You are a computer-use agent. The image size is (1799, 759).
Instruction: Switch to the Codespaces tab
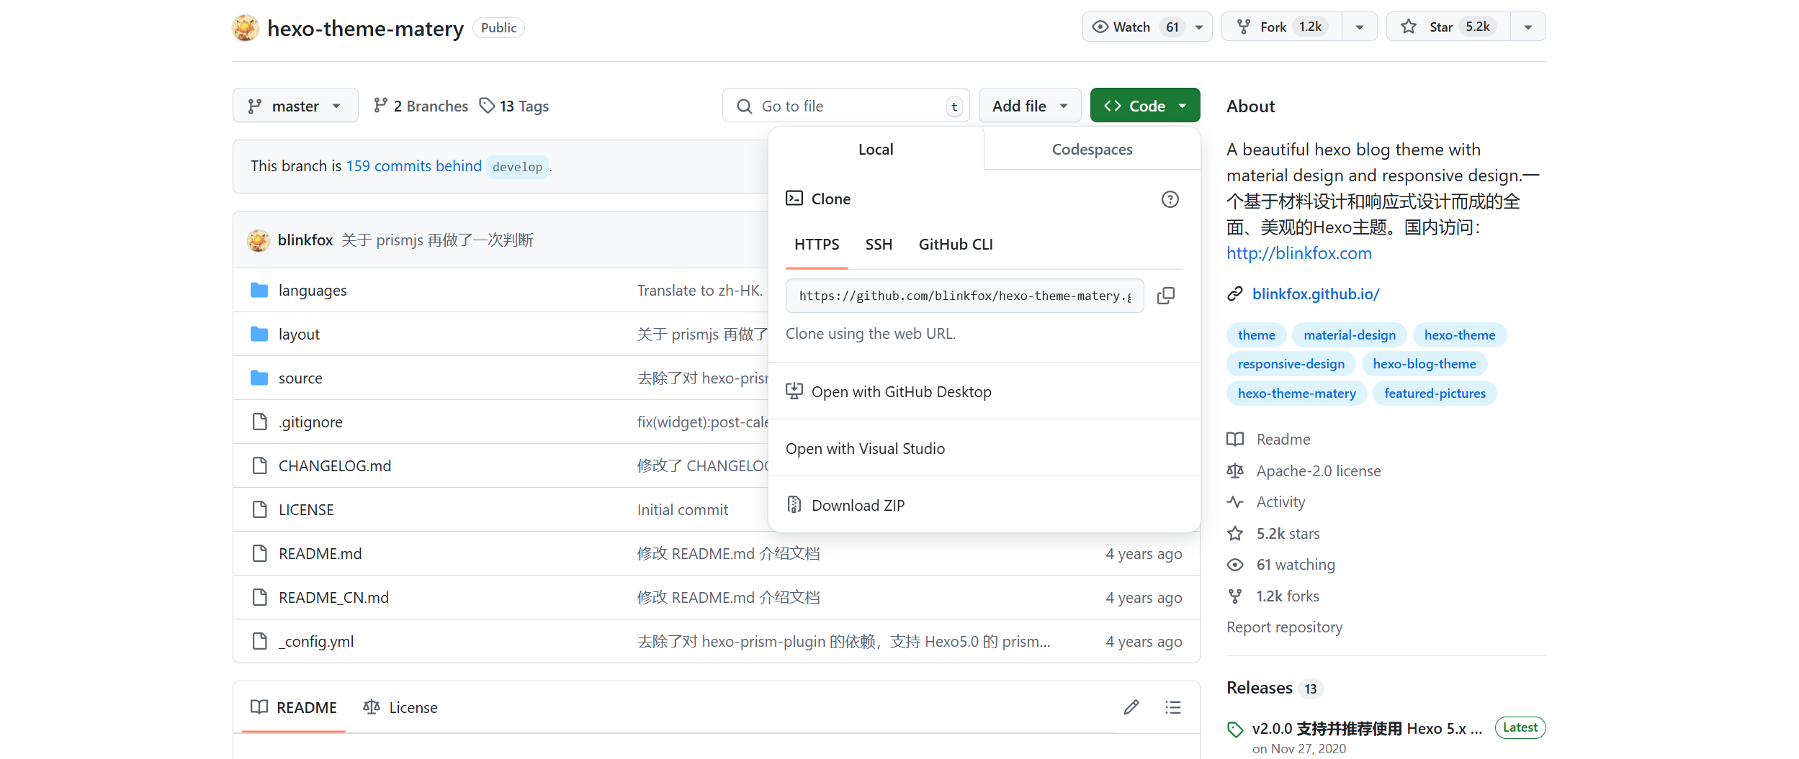coord(1092,149)
